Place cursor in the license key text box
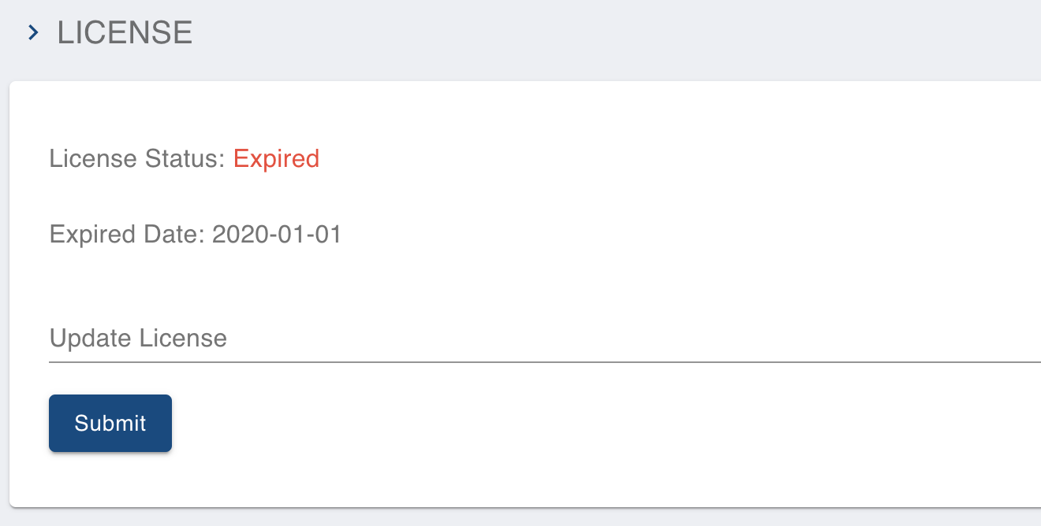The image size is (1041, 526). pyautogui.click(x=545, y=339)
